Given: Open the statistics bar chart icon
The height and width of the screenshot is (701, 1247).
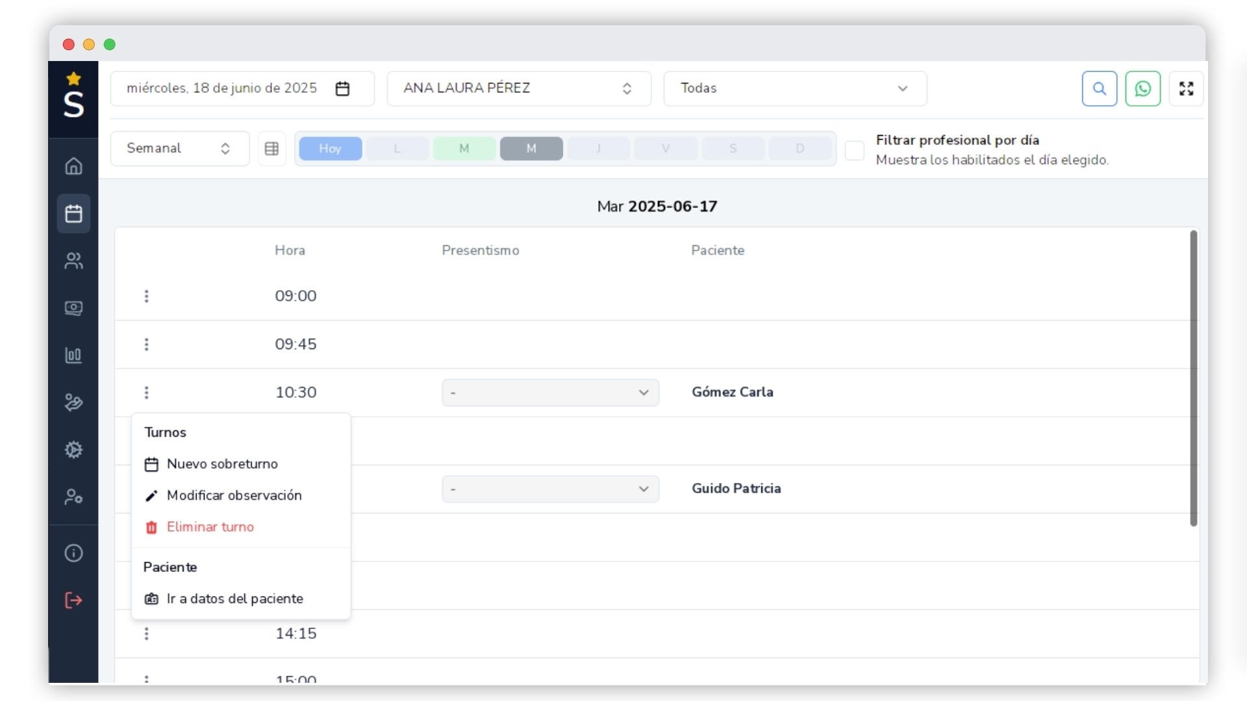Looking at the screenshot, I should [x=73, y=355].
